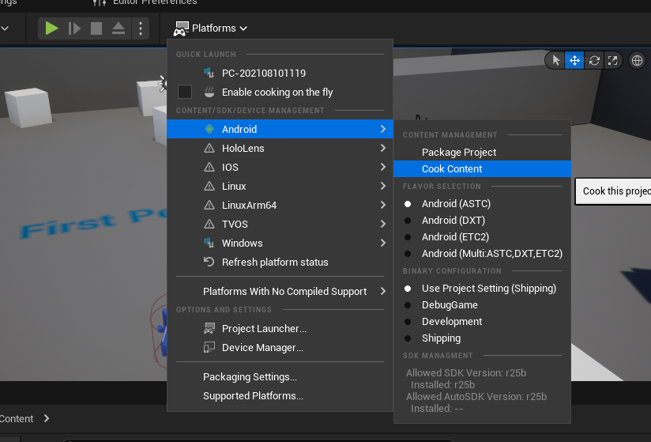Open Project Launcher
Image resolution: width=651 pixels, height=442 pixels.
click(x=264, y=328)
